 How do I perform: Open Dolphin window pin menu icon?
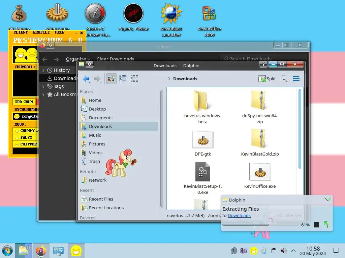pyautogui.click(x=89, y=64)
